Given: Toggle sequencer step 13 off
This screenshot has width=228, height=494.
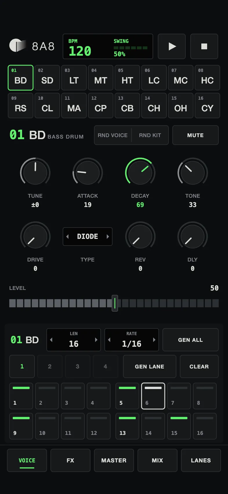Looking at the screenshot, I should pos(127,426).
